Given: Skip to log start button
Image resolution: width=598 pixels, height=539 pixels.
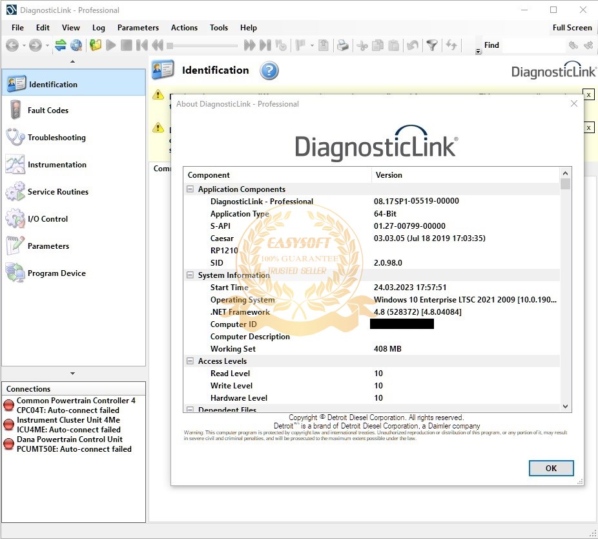Looking at the screenshot, I should 142,45.
